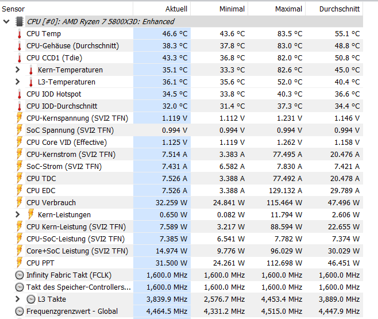The width and height of the screenshot is (378, 319).
Task: Click lightning icon beside CPU Verbrauch
Action: point(20,202)
